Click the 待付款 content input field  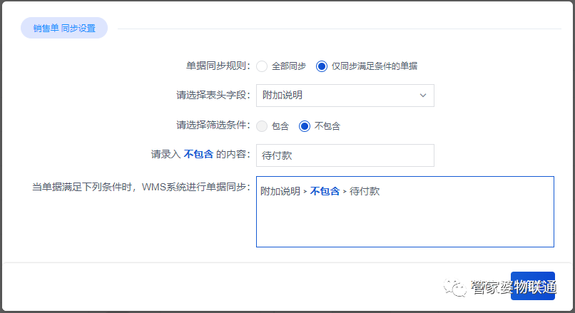tap(345, 155)
